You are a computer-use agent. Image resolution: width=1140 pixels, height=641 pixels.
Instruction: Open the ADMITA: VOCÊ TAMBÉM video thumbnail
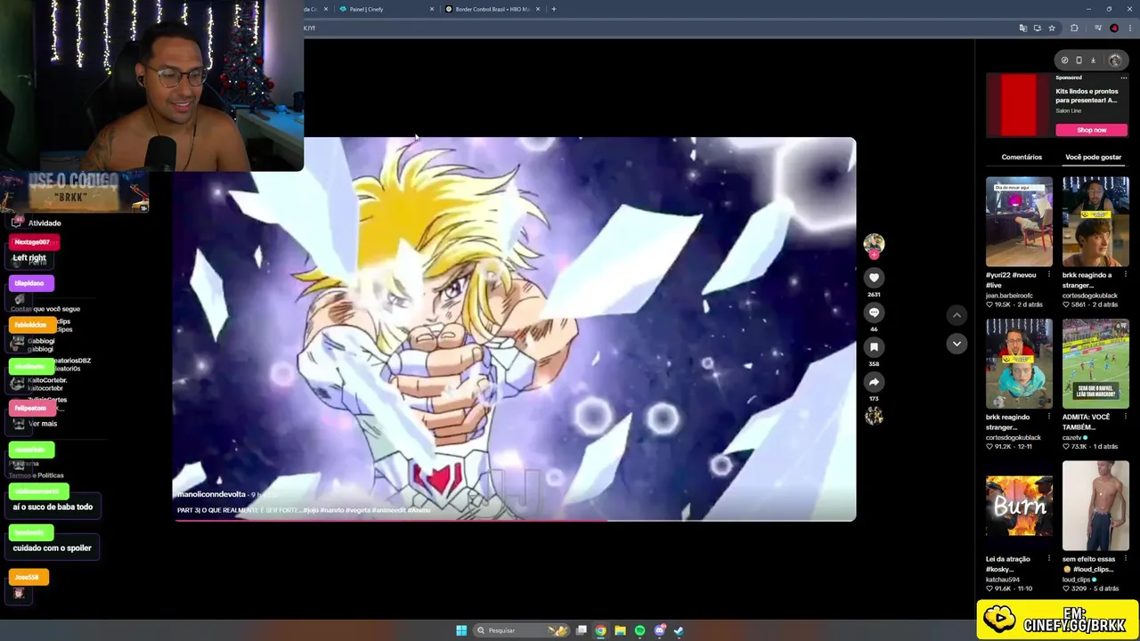[1095, 363]
